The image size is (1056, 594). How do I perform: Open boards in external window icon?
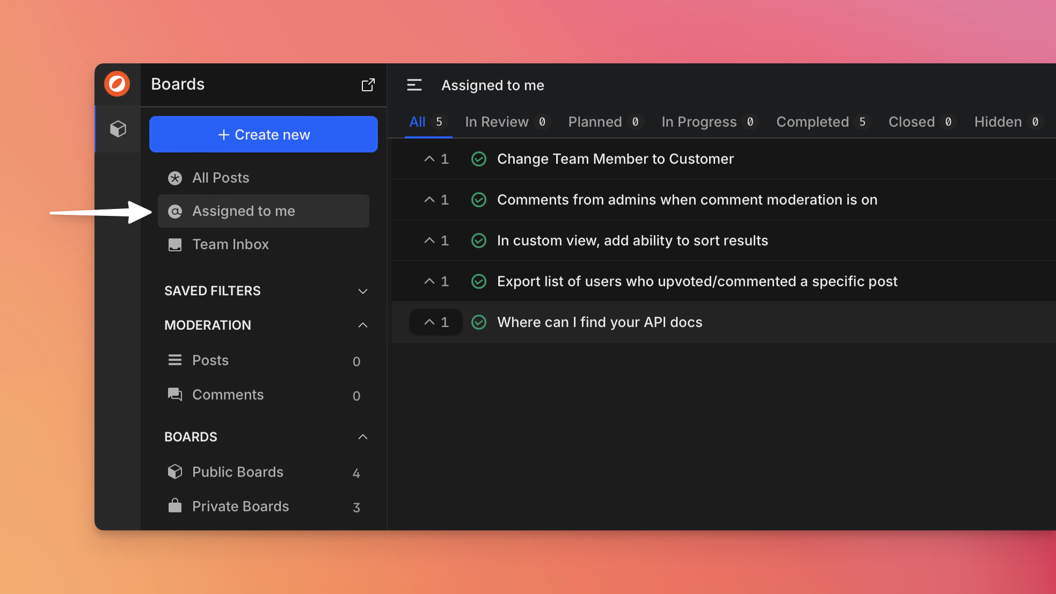(368, 85)
